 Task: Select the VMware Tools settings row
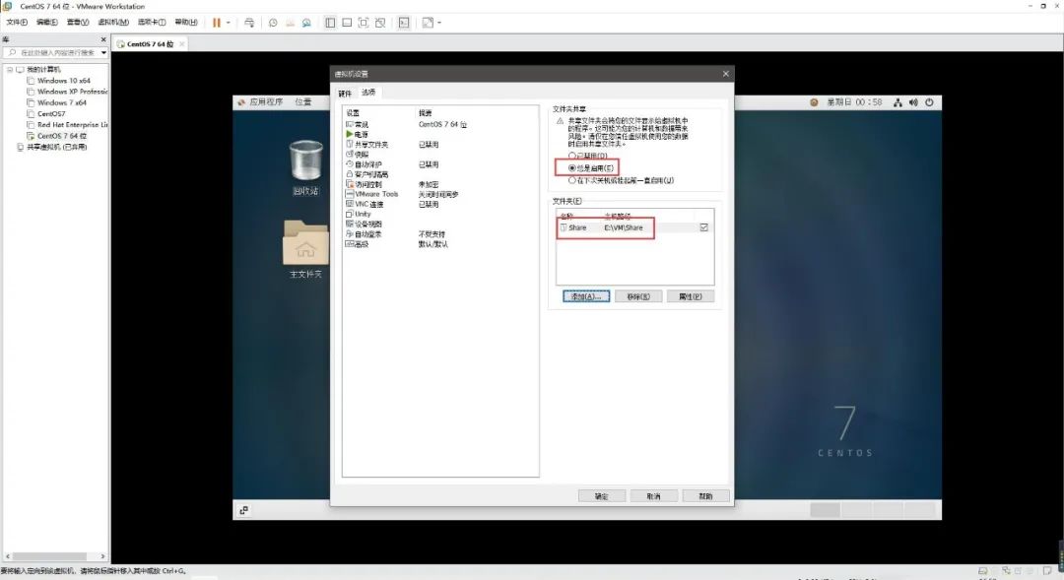pyautogui.click(x=439, y=194)
